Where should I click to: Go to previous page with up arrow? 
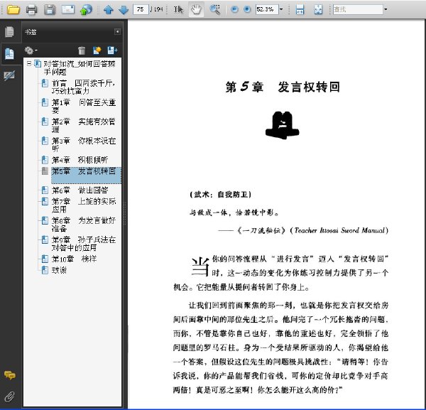point(109,10)
